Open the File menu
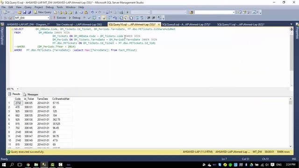The image size is (299, 168). coord(3,7)
